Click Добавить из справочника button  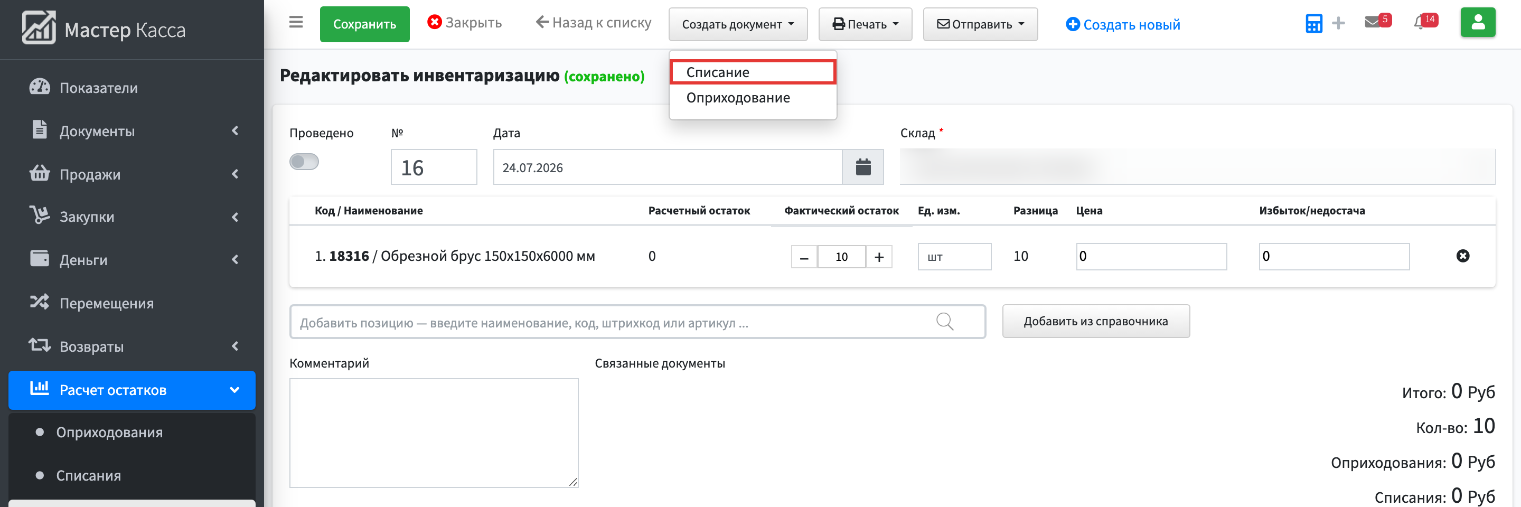[1096, 321]
